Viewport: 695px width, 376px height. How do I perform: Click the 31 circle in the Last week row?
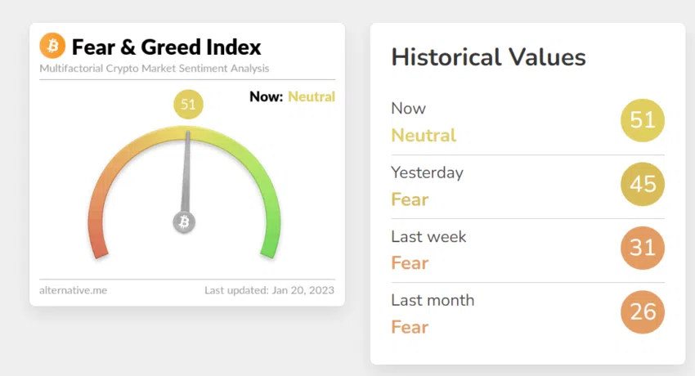643,247
